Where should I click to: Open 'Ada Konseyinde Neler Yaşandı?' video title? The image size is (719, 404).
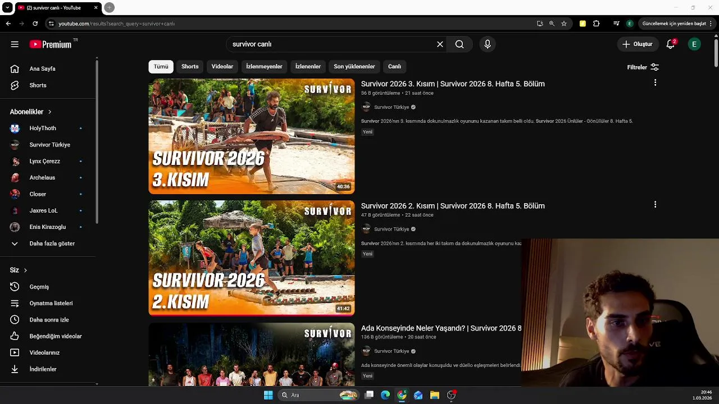coord(441,328)
